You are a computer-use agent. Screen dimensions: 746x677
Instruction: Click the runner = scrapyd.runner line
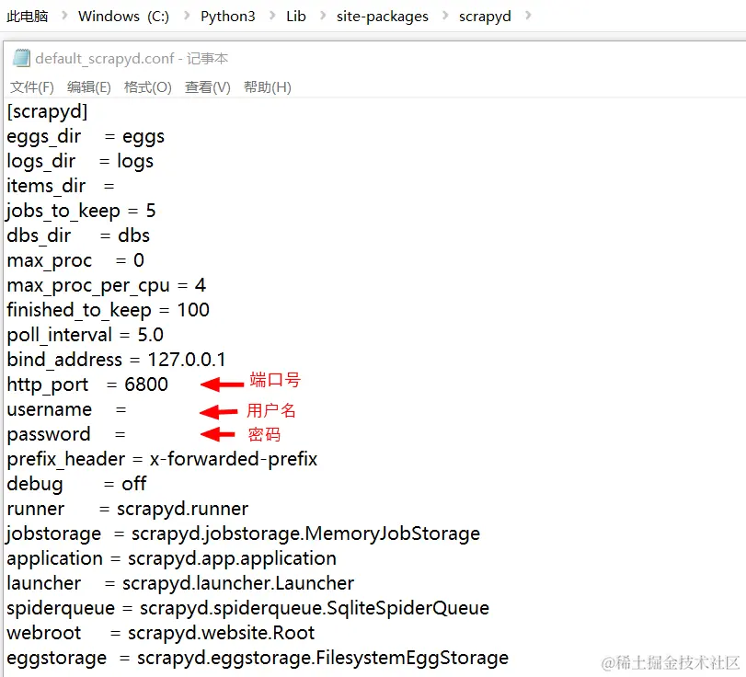[x=128, y=509]
